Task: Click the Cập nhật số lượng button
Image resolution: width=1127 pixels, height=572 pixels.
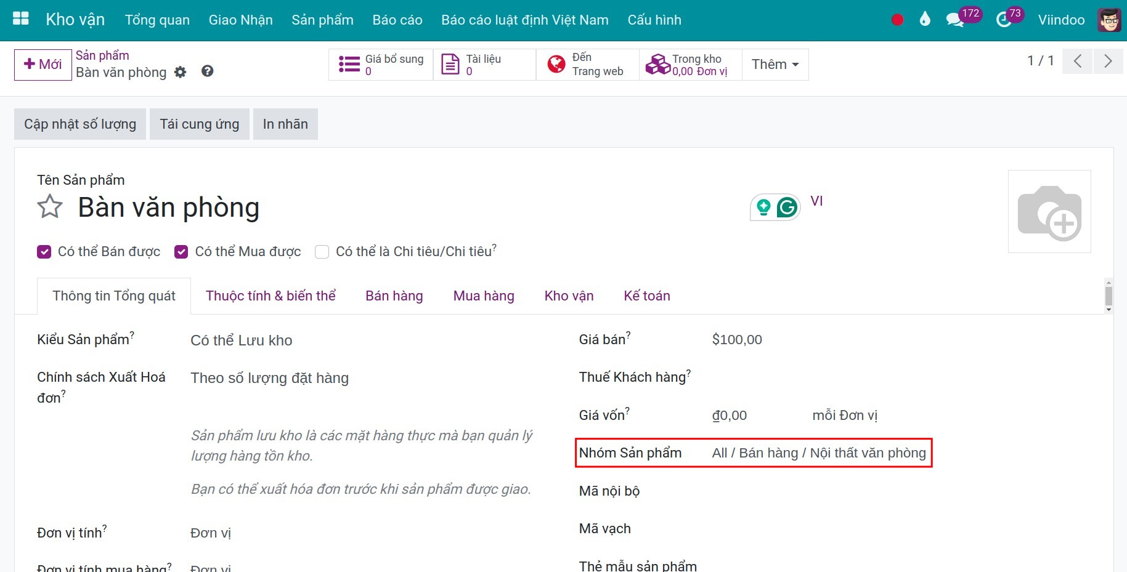Action: click(80, 124)
